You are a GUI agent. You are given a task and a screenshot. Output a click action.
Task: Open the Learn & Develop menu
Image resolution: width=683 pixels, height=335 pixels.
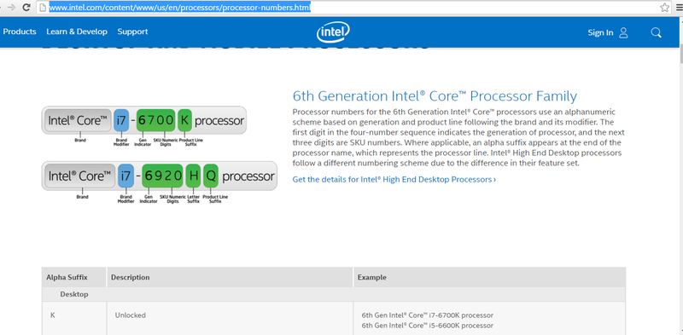click(x=77, y=32)
